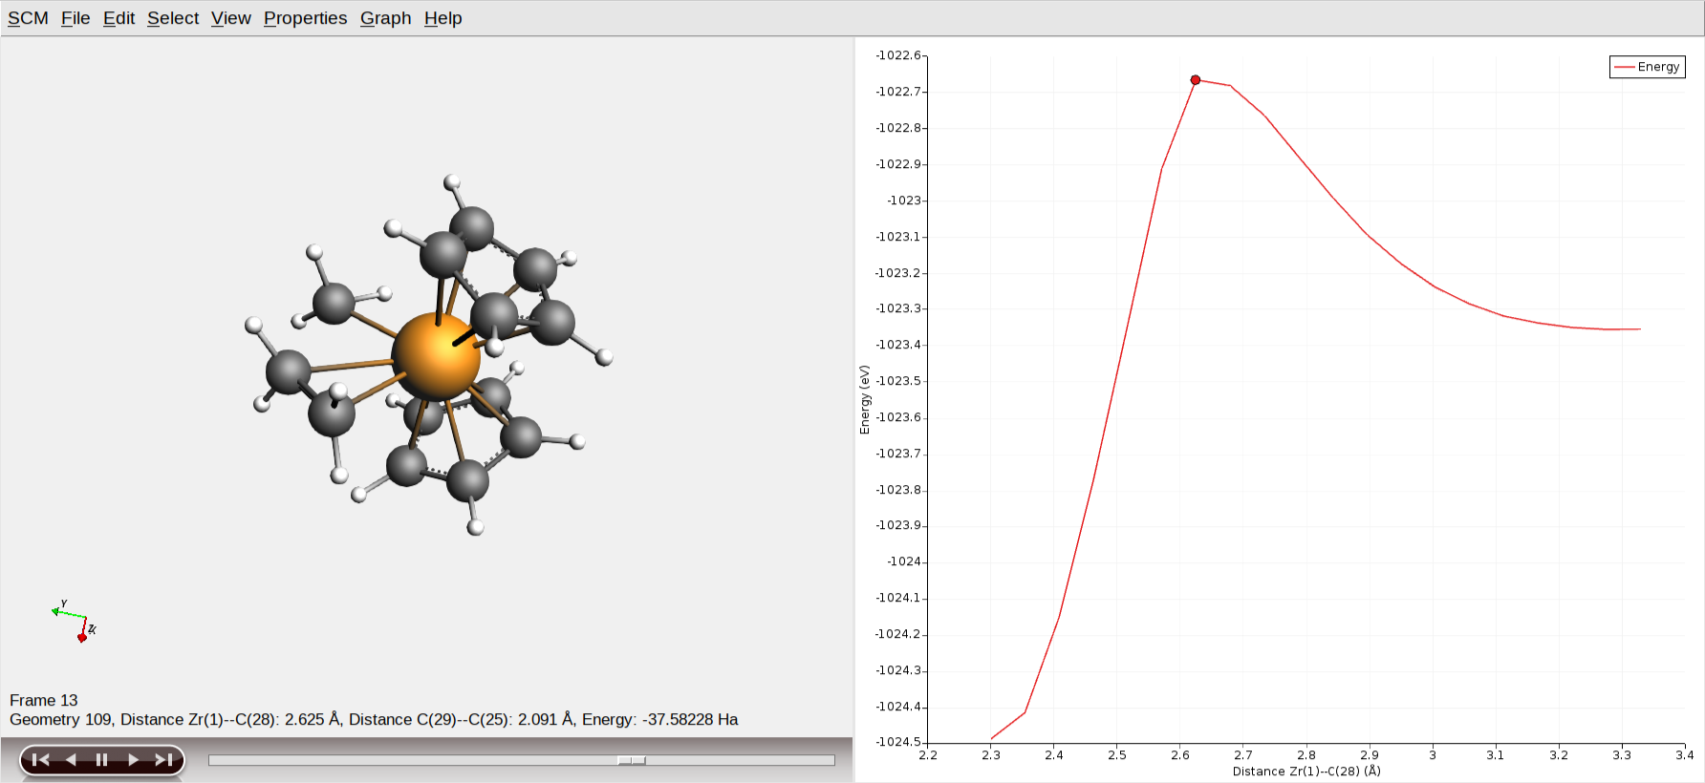The height and width of the screenshot is (783, 1705).
Task: Open the Graph menu
Action: (386, 18)
